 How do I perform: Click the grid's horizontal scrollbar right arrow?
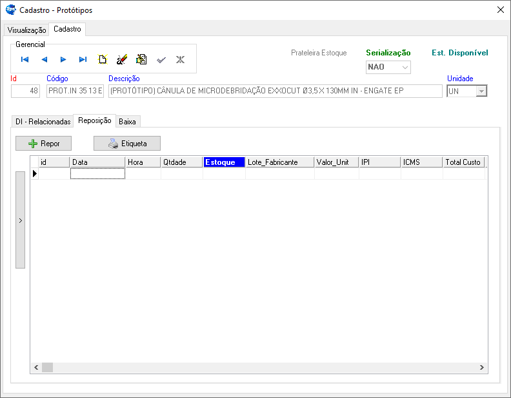(481, 367)
